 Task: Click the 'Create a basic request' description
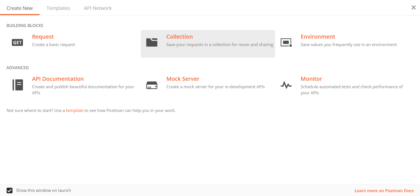(x=54, y=45)
